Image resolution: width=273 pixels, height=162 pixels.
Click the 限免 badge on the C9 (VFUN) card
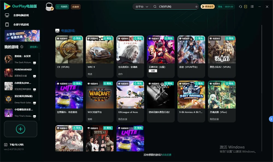click(x=77, y=38)
